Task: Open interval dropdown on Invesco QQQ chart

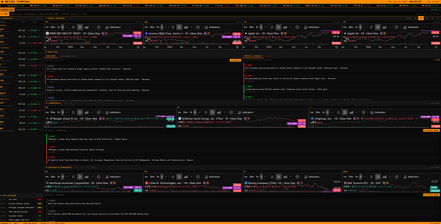Action: coord(166,27)
